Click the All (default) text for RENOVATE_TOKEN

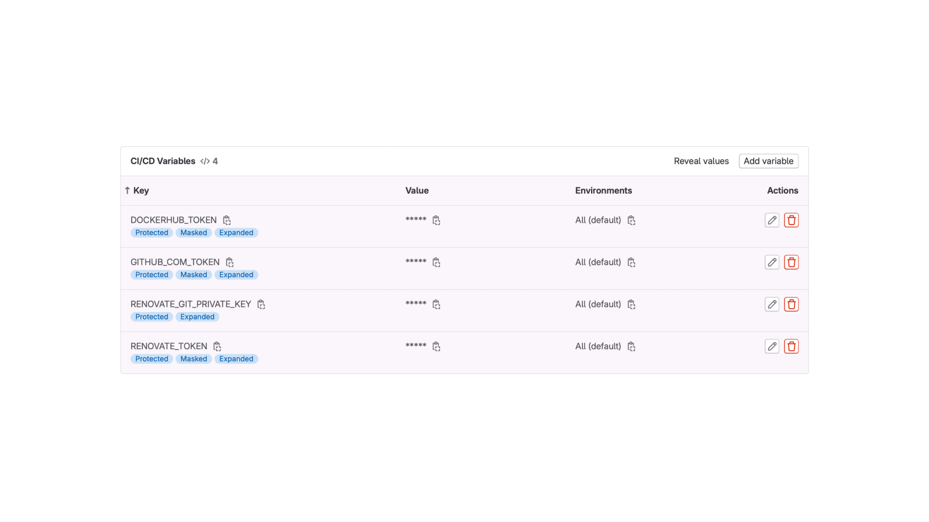click(598, 346)
